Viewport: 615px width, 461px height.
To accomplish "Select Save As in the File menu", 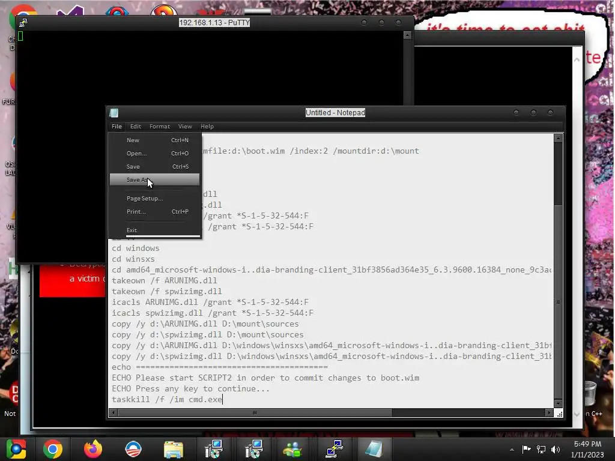I will (x=154, y=180).
